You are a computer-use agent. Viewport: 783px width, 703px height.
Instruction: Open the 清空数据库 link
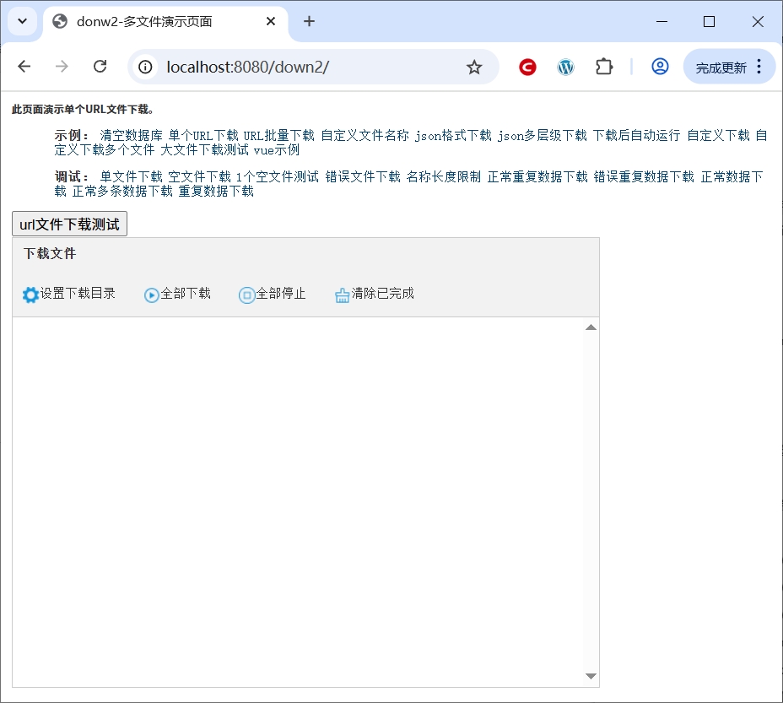coord(131,135)
